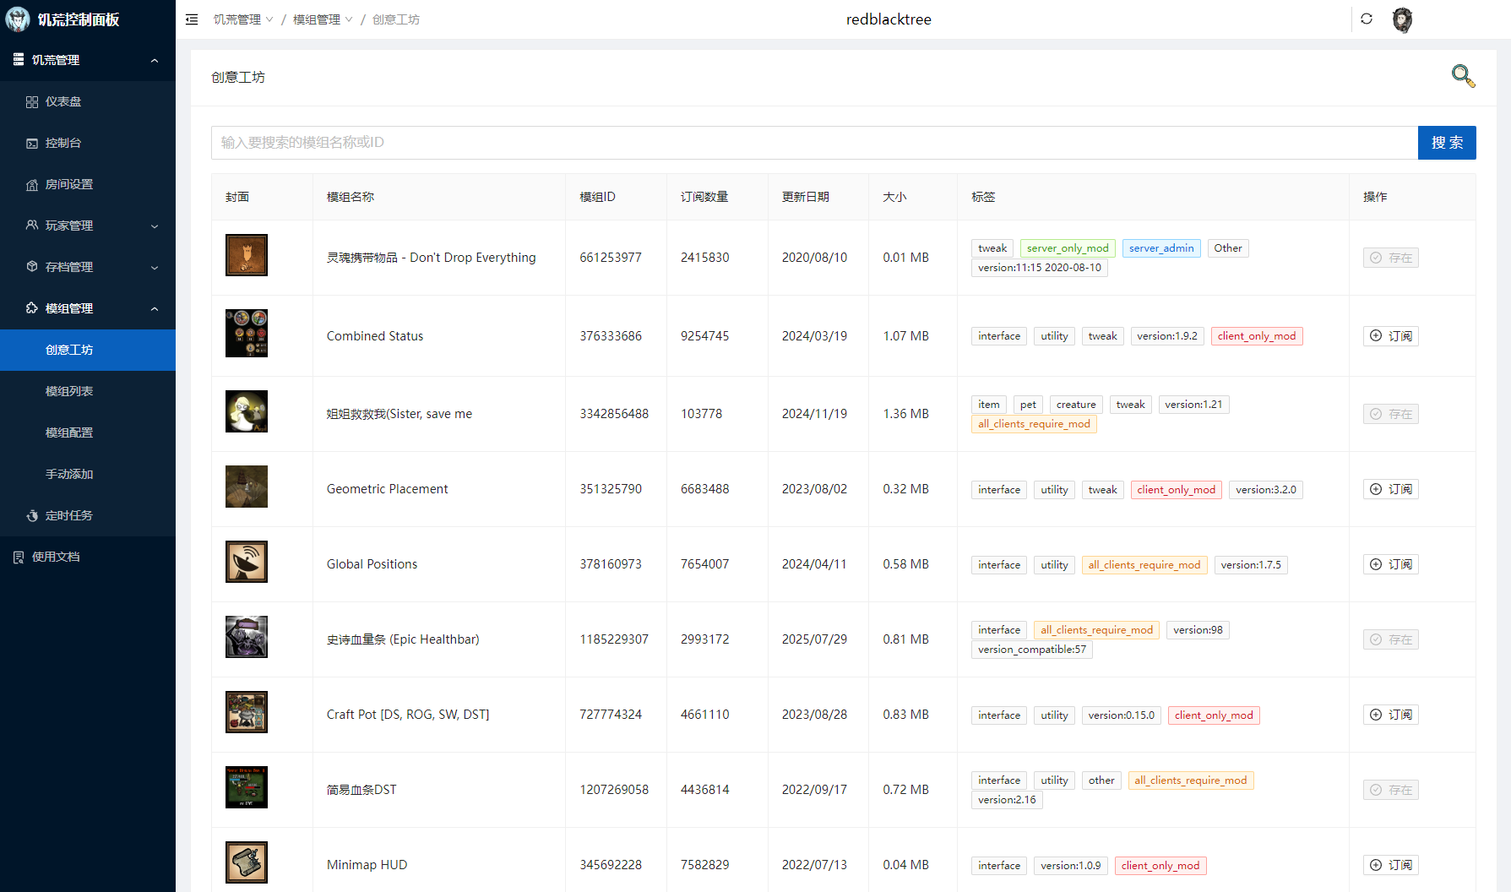Go to 房间设置 room settings

coord(68,184)
